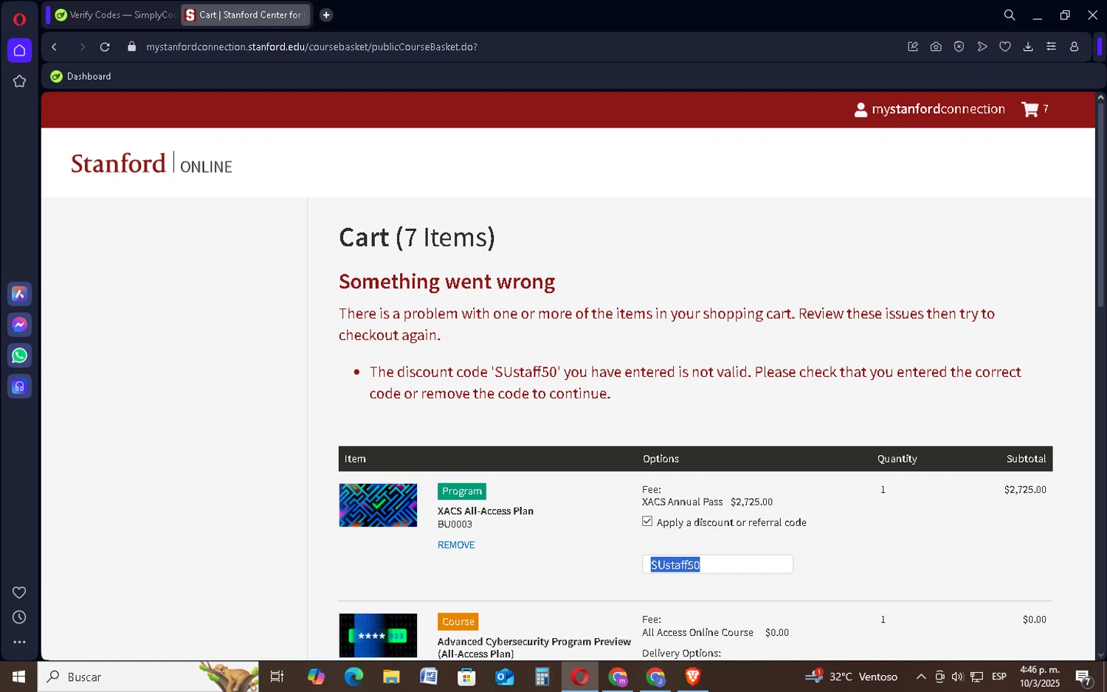Add page to bookmarks via heart icon

pos(1005,46)
